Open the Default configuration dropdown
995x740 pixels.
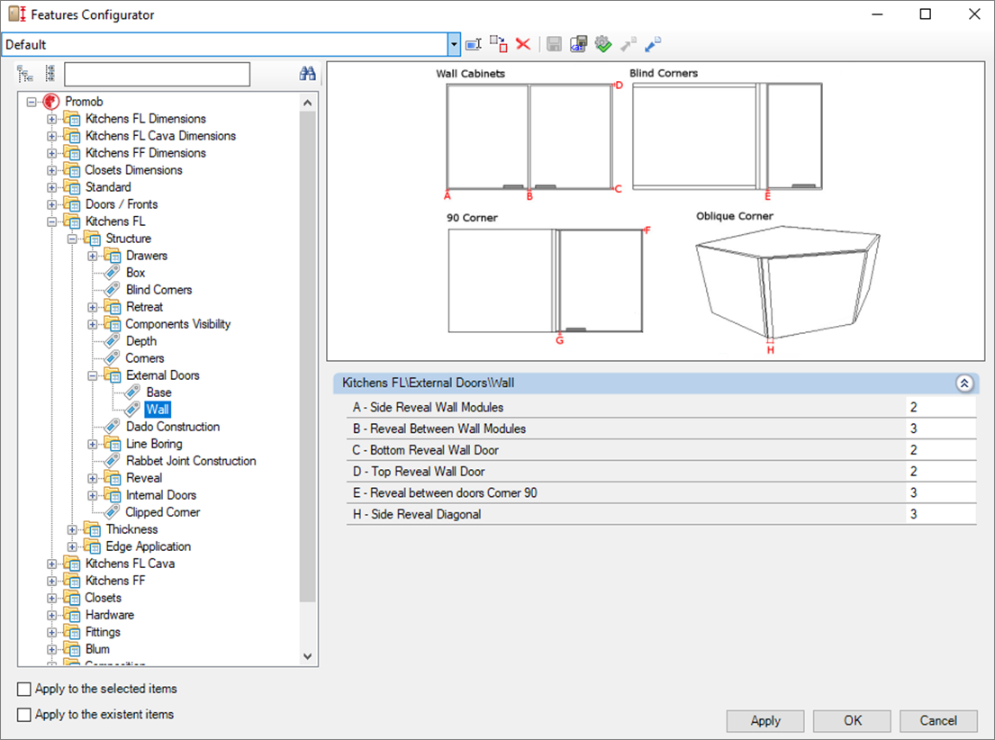(454, 44)
